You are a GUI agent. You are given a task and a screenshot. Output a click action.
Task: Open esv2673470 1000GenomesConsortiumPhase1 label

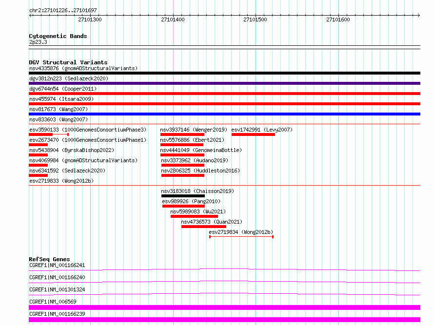pos(88,140)
